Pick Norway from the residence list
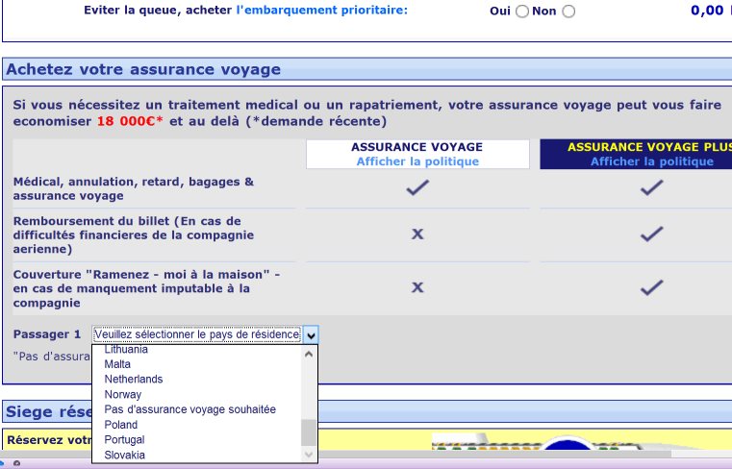The image size is (732, 469). pos(123,394)
